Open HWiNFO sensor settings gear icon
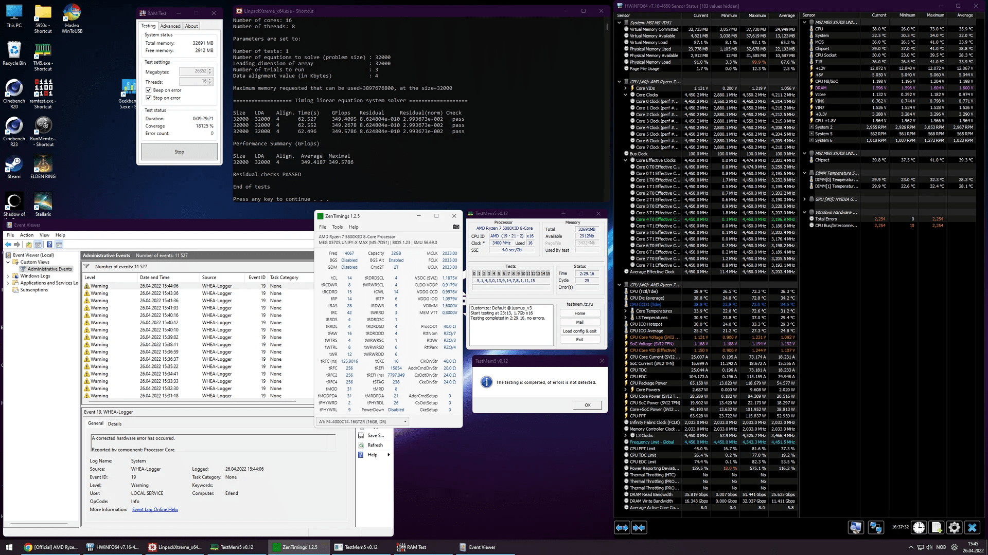The image size is (988, 555). pyautogui.click(x=954, y=527)
